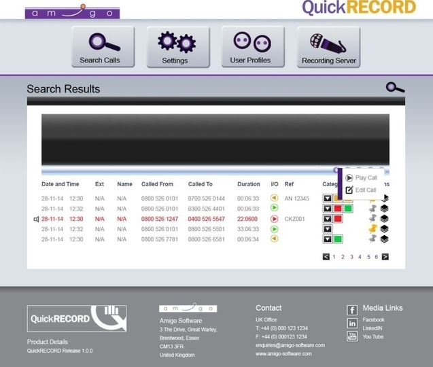
Task: Sort by the Called From column header
Action: [x=157, y=184]
